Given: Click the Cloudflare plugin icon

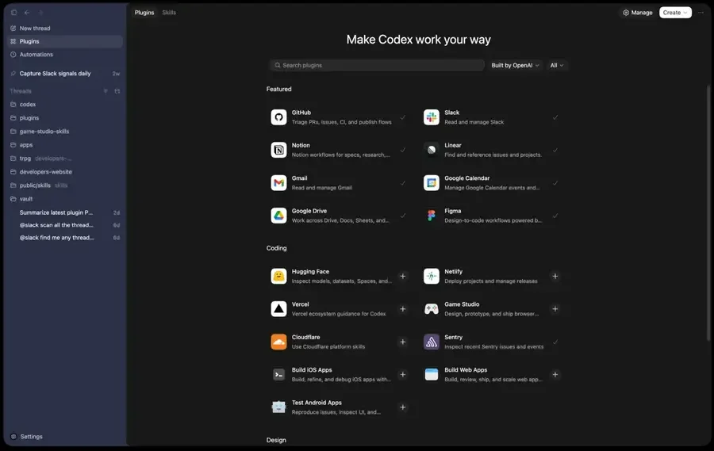Looking at the screenshot, I should 278,342.
